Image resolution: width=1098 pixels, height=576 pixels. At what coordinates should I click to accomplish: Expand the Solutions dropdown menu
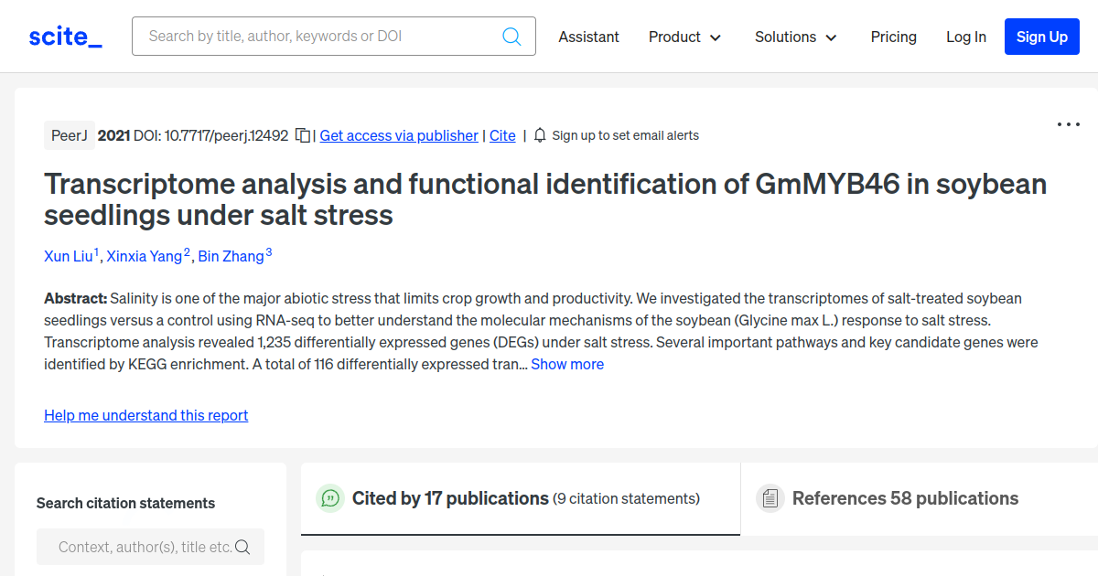pos(795,37)
